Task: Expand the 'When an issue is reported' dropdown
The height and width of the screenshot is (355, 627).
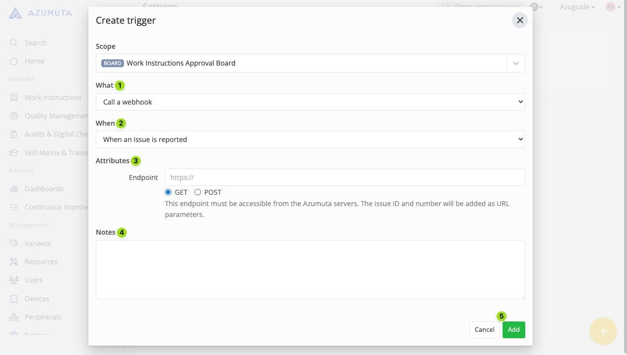Action: pos(310,140)
